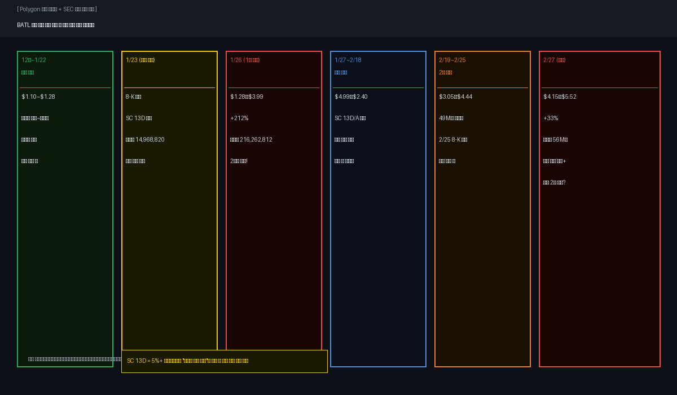Click the SC 13D = 5%+ footnote box
Image resolution: width=677 pixels, height=395 pixels.
(225, 361)
